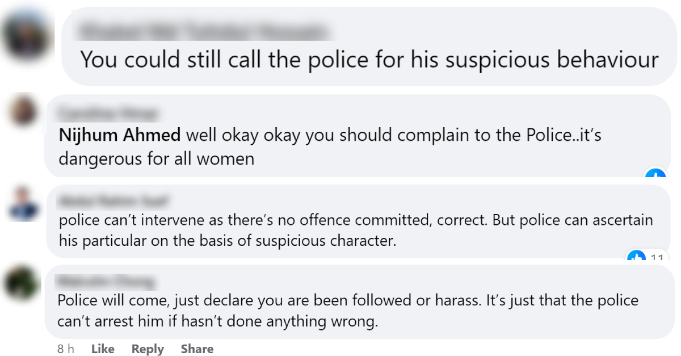This screenshot has width=681, height=356.
Task: Open the reaction count 11
Action: click(657, 259)
